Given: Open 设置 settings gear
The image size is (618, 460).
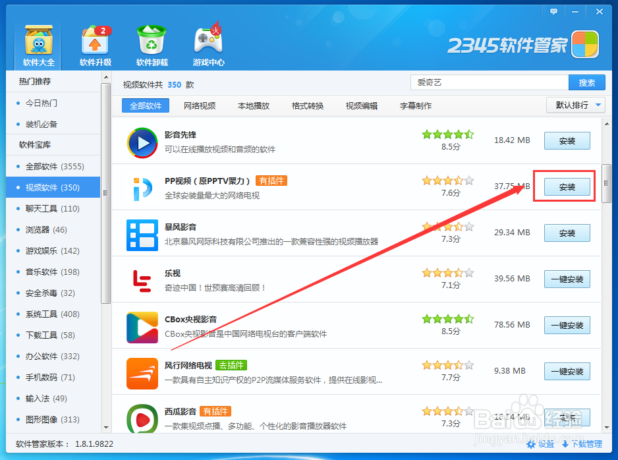Looking at the screenshot, I should coord(540,444).
